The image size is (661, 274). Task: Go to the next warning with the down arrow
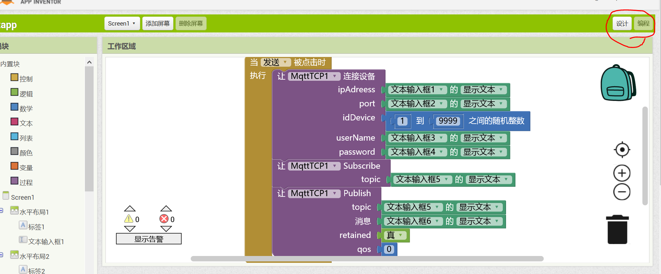130,229
